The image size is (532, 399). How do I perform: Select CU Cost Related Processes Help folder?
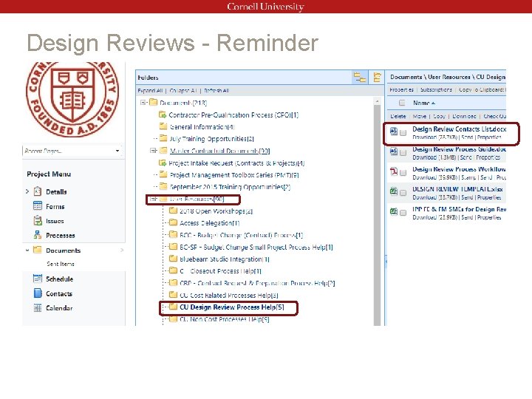click(228, 295)
